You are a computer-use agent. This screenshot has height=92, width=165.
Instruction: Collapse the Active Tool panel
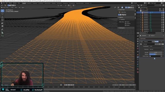[118, 10]
